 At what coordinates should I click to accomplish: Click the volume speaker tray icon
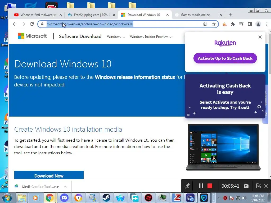tap(244, 198)
